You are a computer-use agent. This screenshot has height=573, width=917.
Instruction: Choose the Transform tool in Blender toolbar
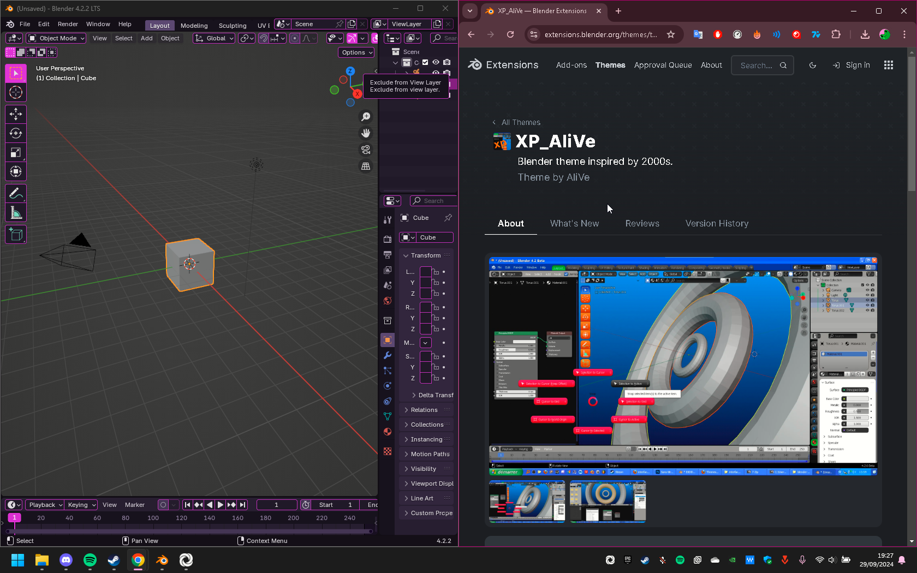click(x=16, y=171)
